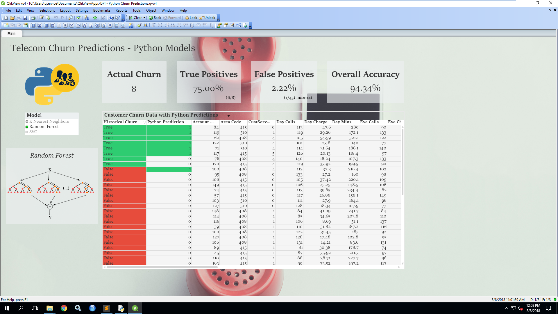Click the Back button
This screenshot has height=314, width=558.
(155, 18)
